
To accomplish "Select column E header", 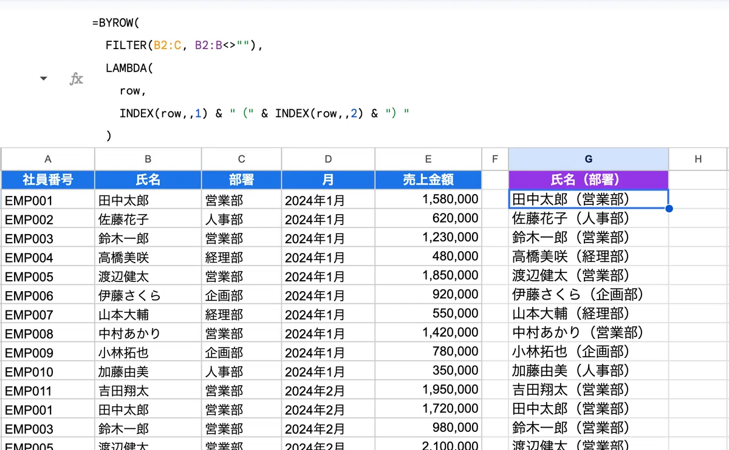I will pyautogui.click(x=428, y=159).
